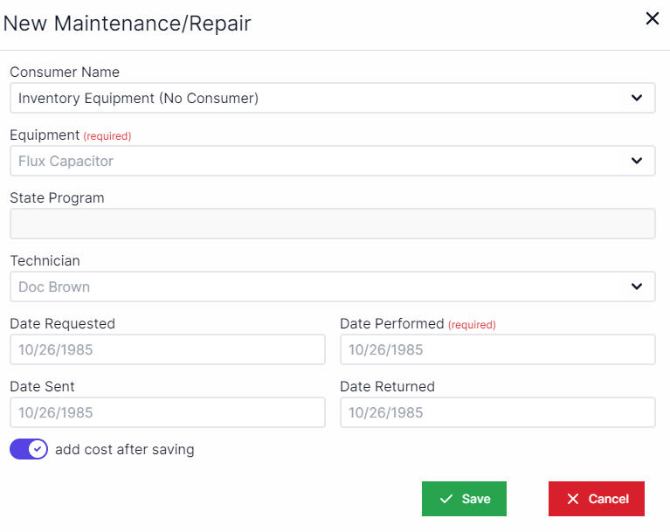Screen dimensions: 670x532
Task: Disable the add cost after saving switch
Action: click(x=29, y=450)
